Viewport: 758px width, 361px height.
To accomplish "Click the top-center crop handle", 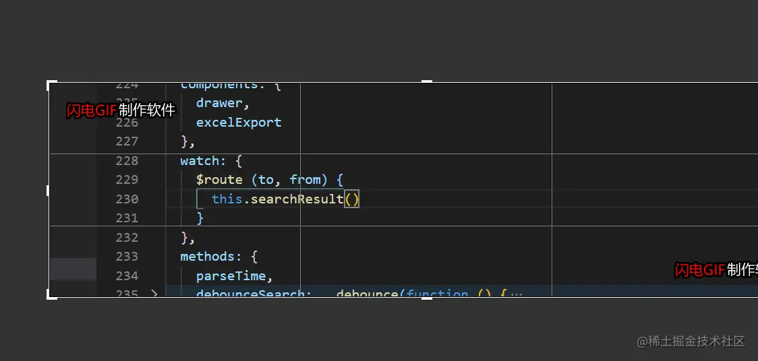I will pyautogui.click(x=426, y=82).
